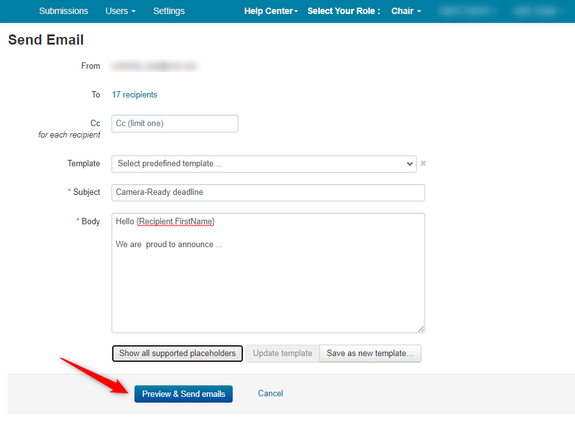Click the 'for each recipient' note
575x430 pixels.
pyautogui.click(x=69, y=135)
